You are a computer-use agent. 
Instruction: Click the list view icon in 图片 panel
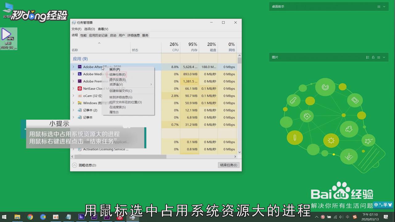(x=368, y=57)
